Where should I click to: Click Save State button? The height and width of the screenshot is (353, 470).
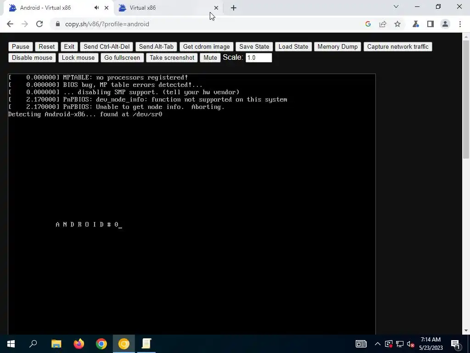254,46
